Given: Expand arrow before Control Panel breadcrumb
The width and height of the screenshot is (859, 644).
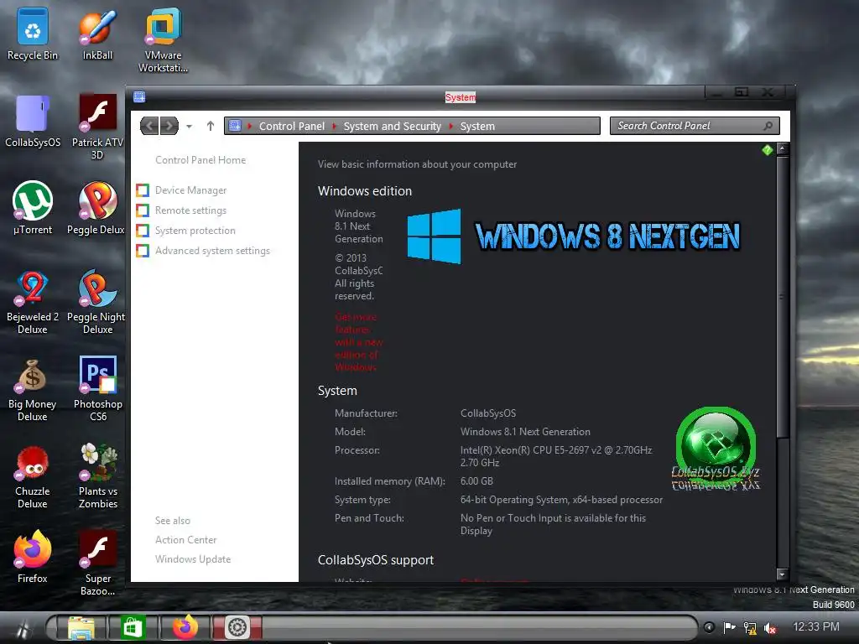Looking at the screenshot, I should [x=250, y=126].
